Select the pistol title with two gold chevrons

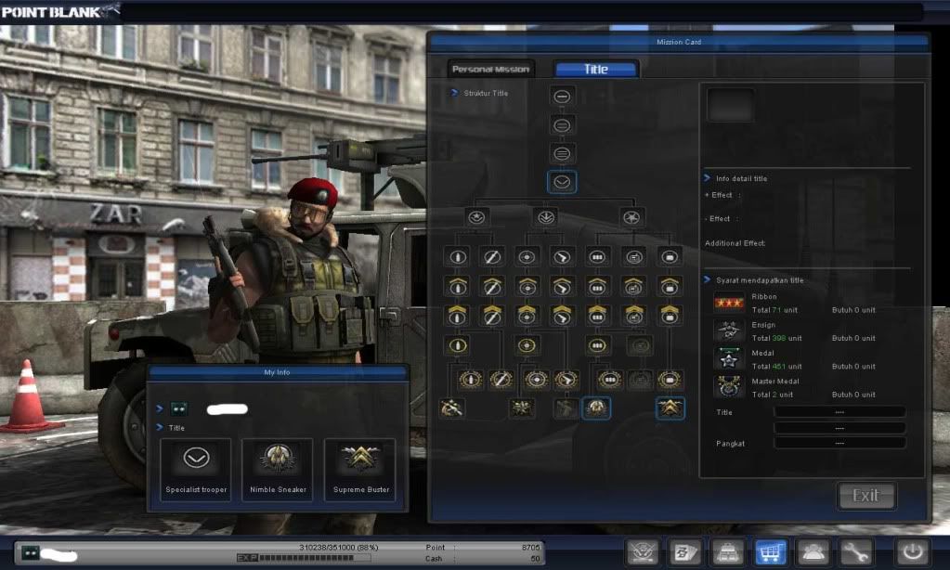point(562,315)
